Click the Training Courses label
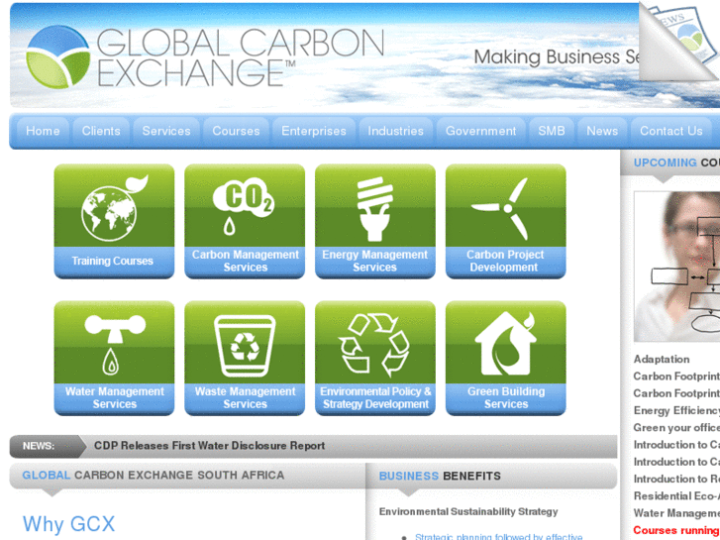 [x=113, y=261]
